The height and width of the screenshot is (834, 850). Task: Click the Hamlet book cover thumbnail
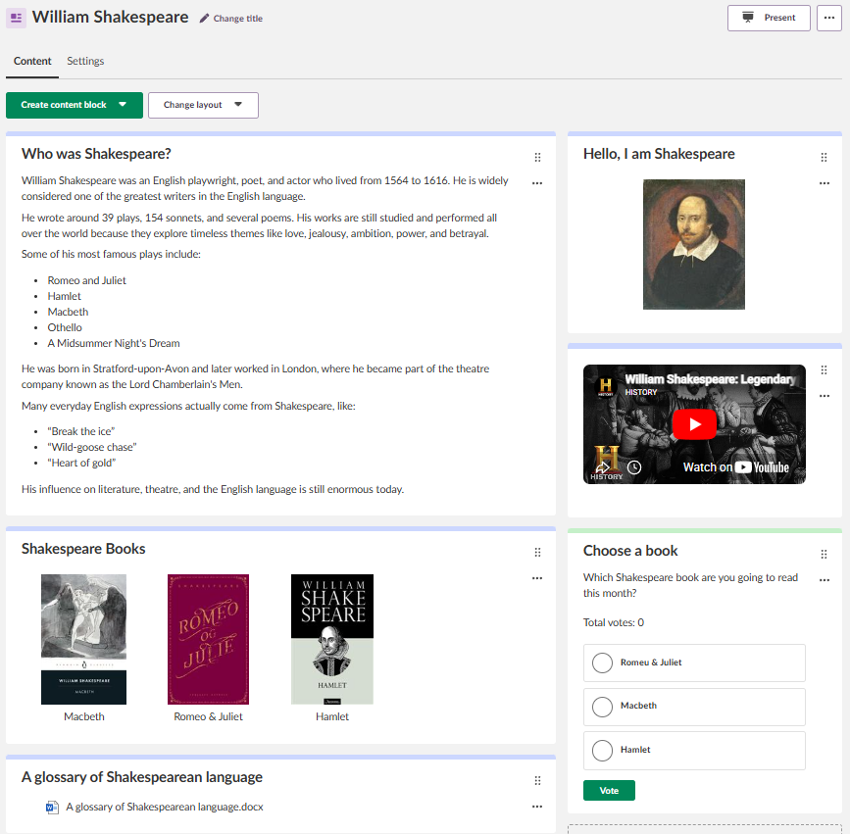[332, 639]
